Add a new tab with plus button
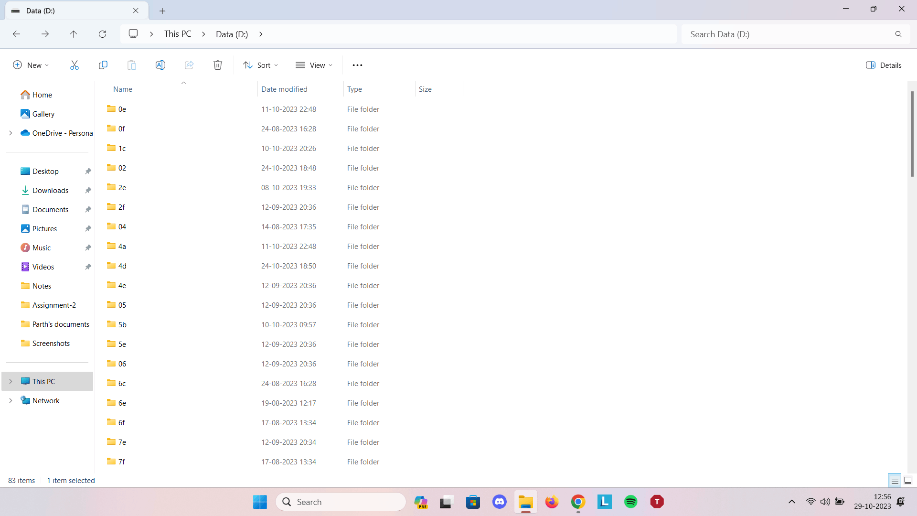 click(x=162, y=11)
